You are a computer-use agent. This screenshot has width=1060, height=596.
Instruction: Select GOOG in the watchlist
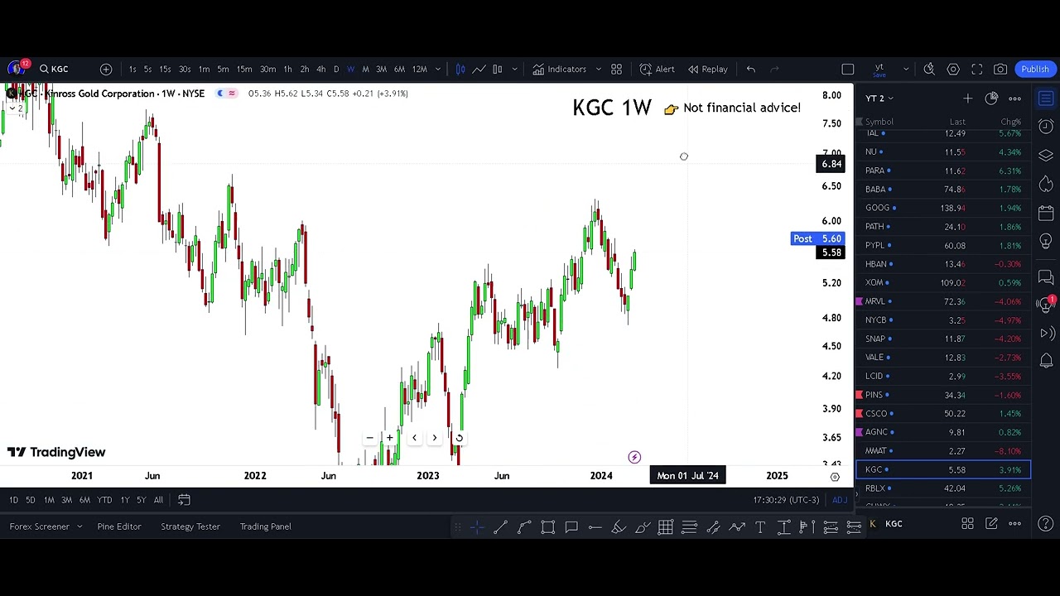[x=942, y=208]
